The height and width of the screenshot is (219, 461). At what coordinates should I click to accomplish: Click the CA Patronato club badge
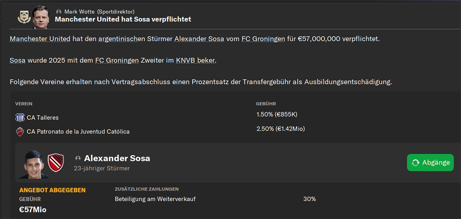[x=20, y=132]
